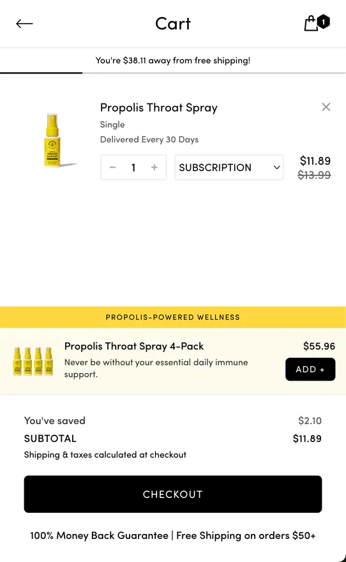Tap the free shipping message text
The image size is (346, 562).
point(173,60)
